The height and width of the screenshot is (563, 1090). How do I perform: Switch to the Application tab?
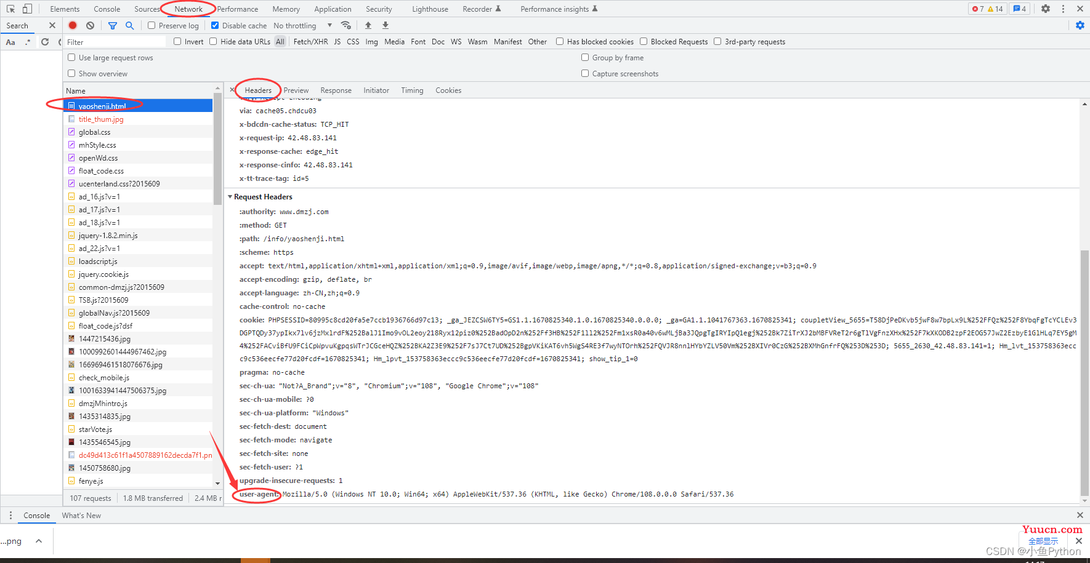333,9
